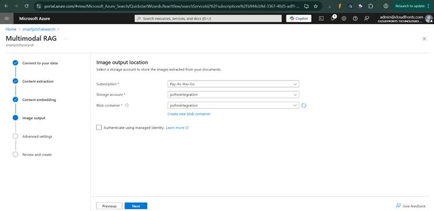This screenshot has width=434, height=211.
Task: Click the Next button
Action: coord(136,206)
